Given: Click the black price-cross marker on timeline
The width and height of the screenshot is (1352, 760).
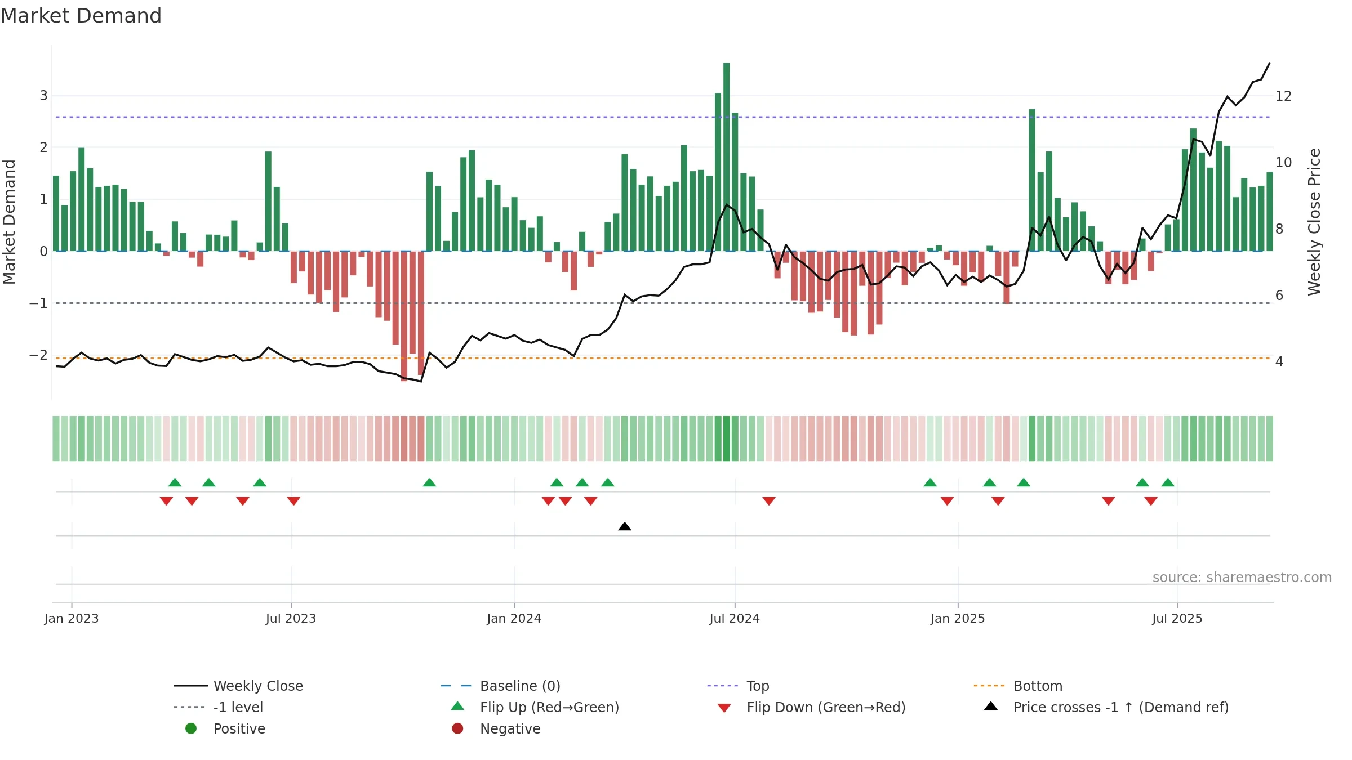Looking at the screenshot, I should (x=625, y=526).
